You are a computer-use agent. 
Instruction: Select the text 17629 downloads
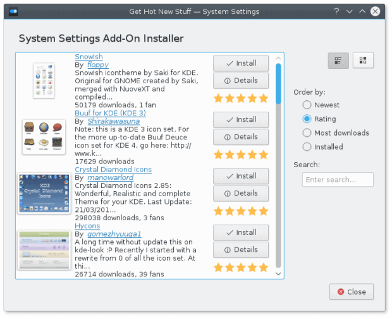click(x=104, y=162)
